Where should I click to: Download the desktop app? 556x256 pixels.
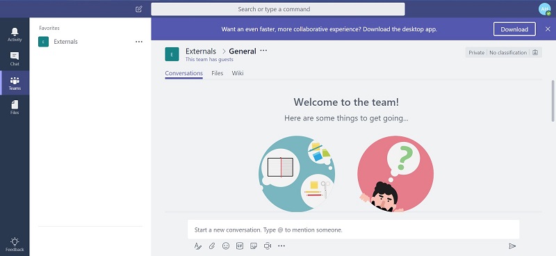514,29
